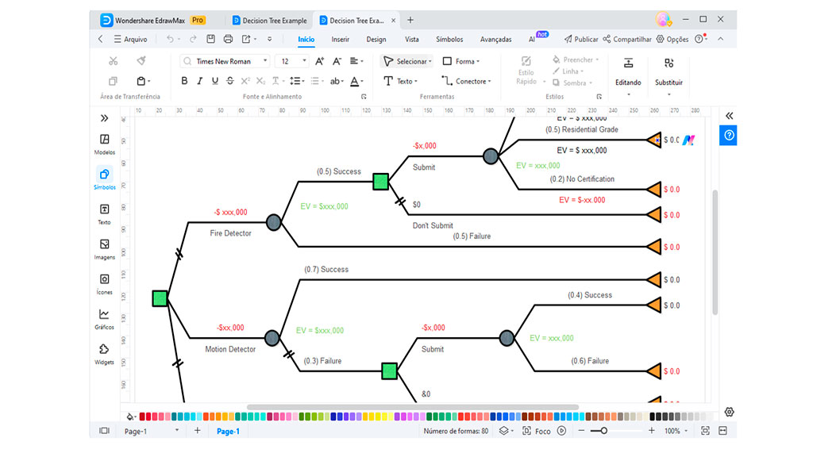Open the Avançadas ribbon tab
Screen dimensions: 813x457
pyautogui.click(x=495, y=40)
